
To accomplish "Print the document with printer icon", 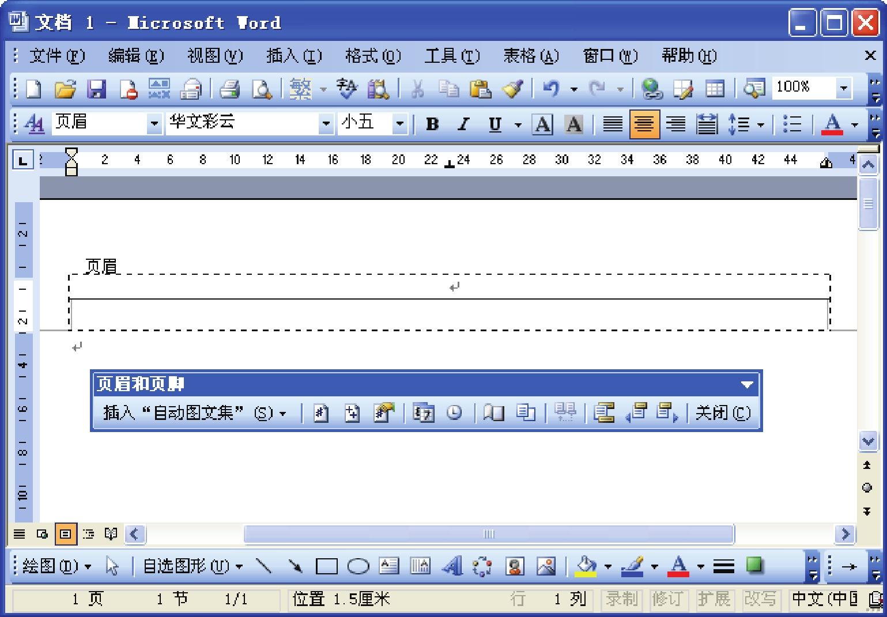I will (229, 89).
